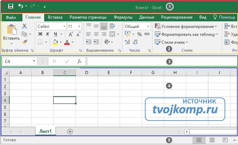
Task: Open the fill color dropdown arrow
Action: coord(61,42)
